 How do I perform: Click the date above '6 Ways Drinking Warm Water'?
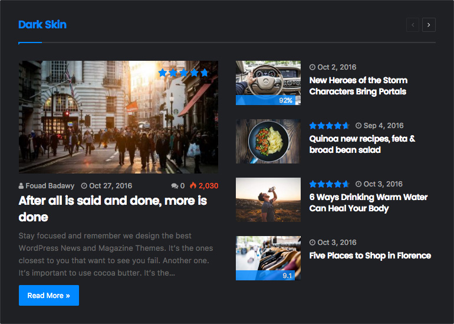click(383, 184)
